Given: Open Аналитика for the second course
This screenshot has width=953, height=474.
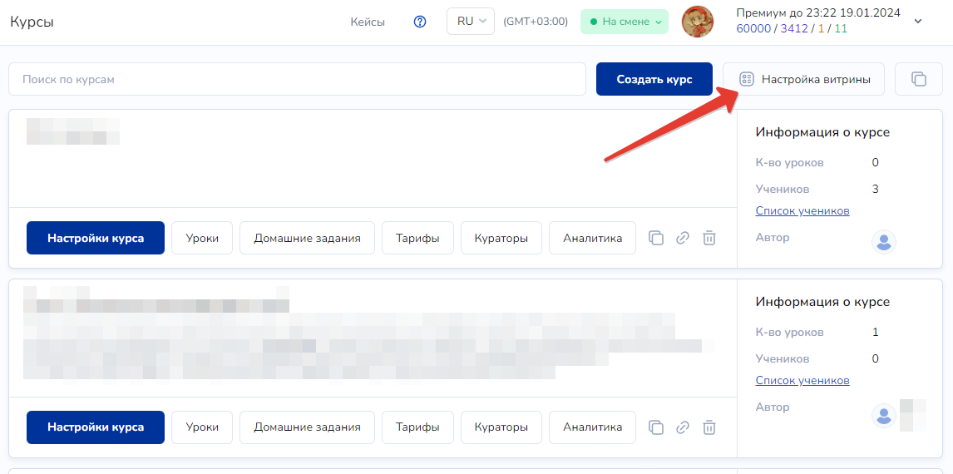Looking at the screenshot, I should [x=592, y=427].
